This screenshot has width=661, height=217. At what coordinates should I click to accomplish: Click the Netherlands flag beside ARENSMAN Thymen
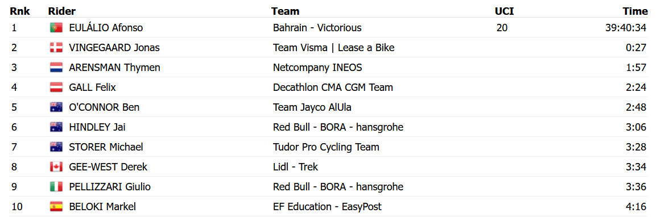click(56, 68)
